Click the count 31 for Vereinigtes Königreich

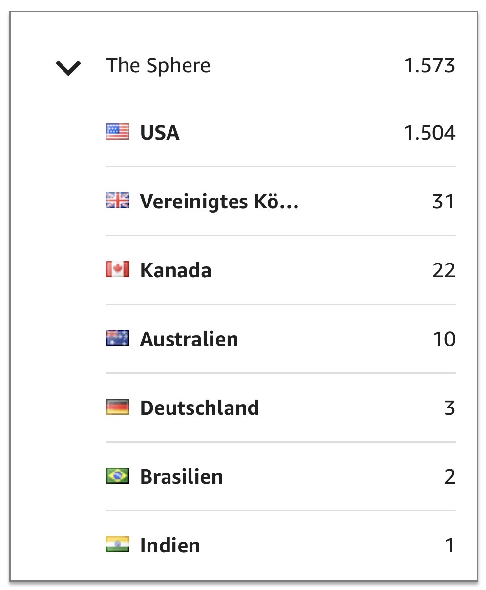444,202
